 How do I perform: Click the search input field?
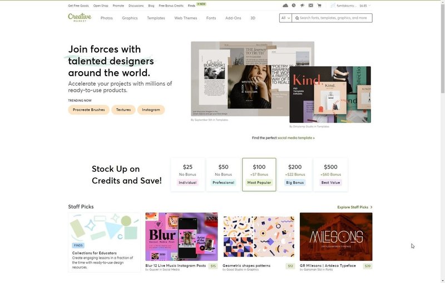coord(333,18)
